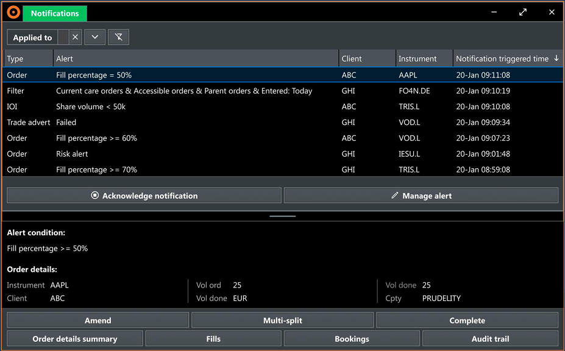
Task: Select the Fill percentage = 50% Order row
Action: 183,74
